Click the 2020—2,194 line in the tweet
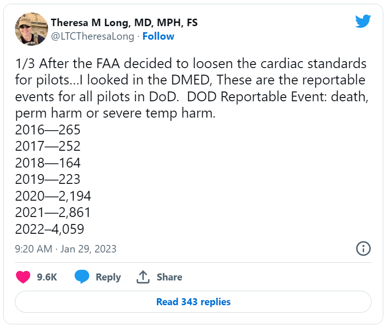The height and width of the screenshot is (329, 387). coord(53,196)
